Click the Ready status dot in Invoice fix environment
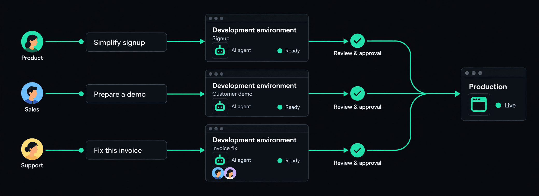This screenshot has width=539, height=196. [x=280, y=161]
